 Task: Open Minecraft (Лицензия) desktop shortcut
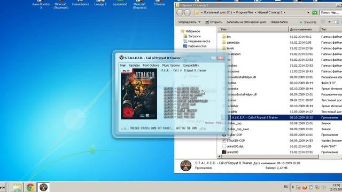pos(61,5)
